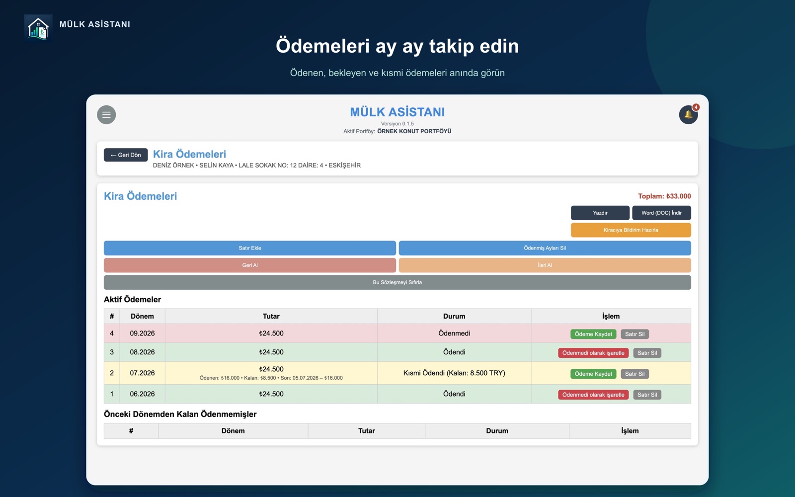This screenshot has height=497, width=795.
Task: Delete the 06.2026 row
Action: [x=647, y=395]
